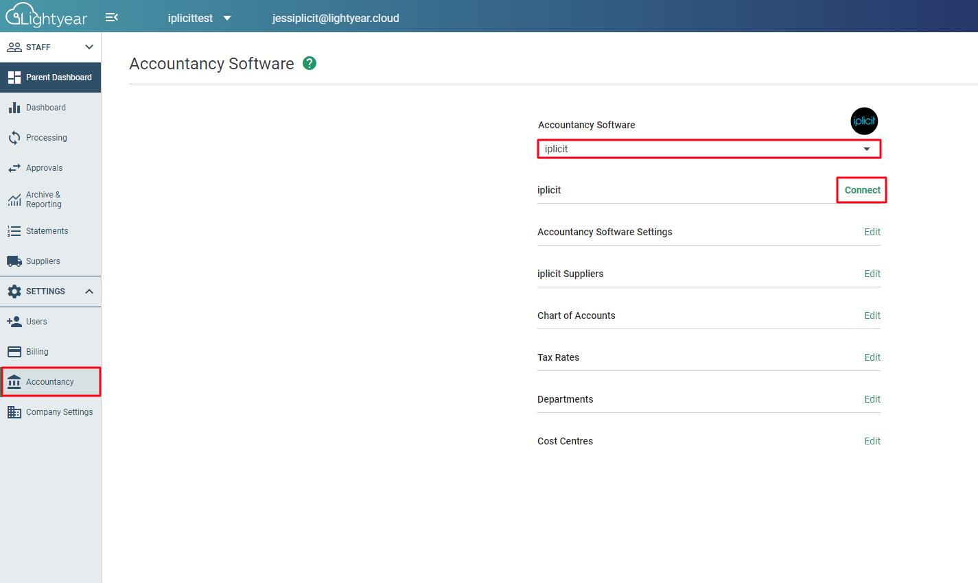This screenshot has height=583, width=978.
Task: Edit Accountancy Software Settings
Action: point(872,232)
